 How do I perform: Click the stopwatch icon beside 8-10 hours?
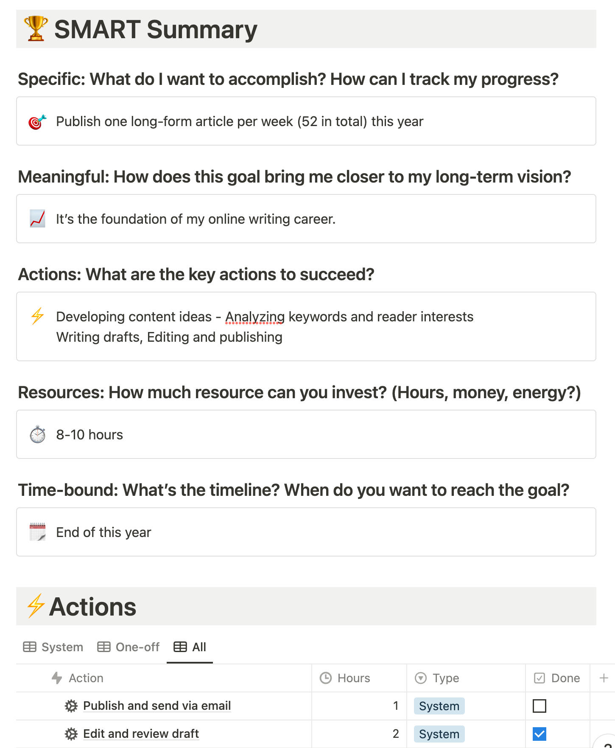(x=37, y=435)
